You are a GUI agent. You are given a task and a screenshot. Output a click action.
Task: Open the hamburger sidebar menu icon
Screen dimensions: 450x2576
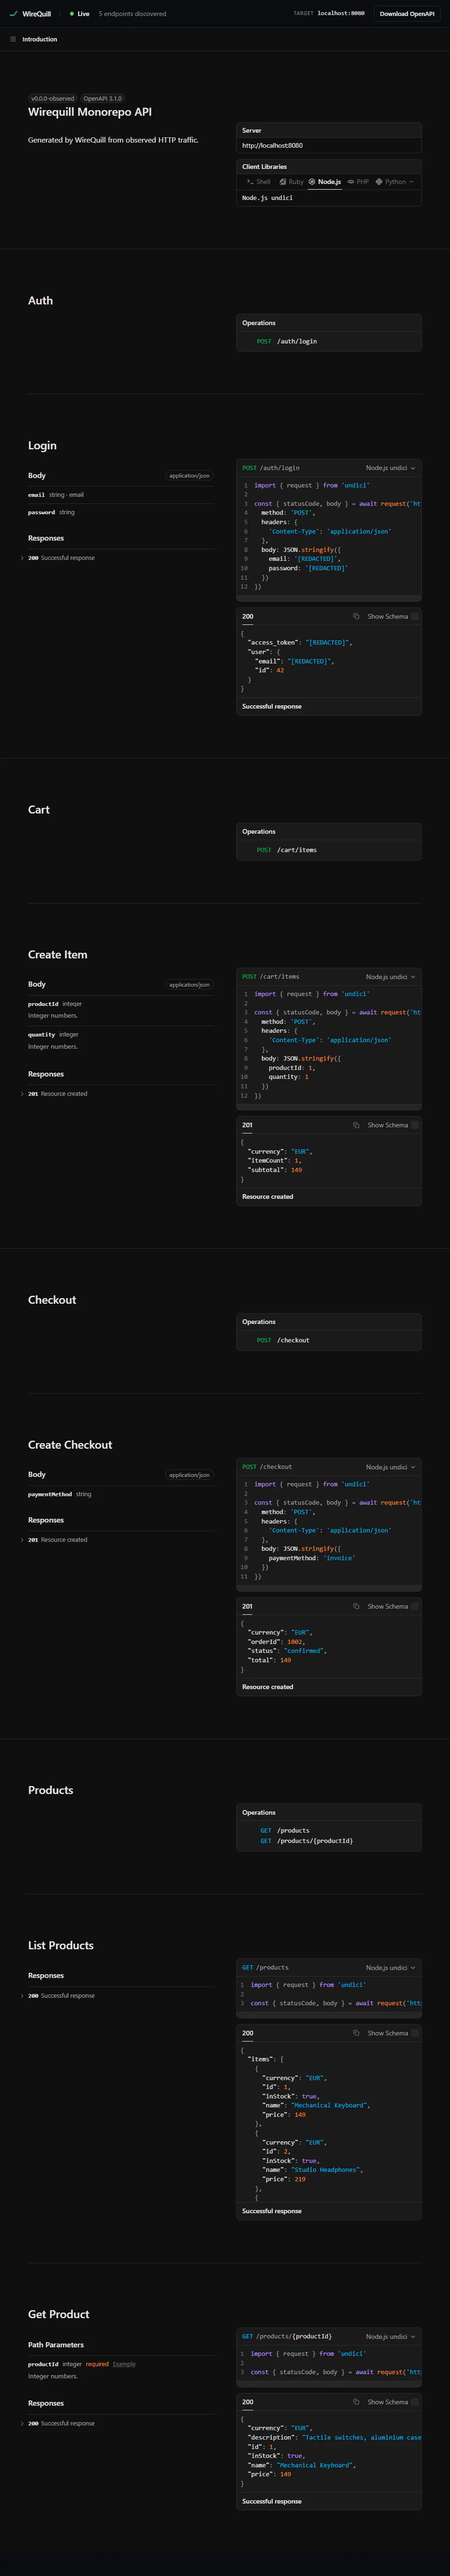pos(13,39)
